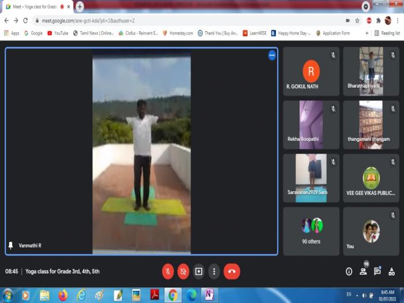Click the camera permission icon in address bar
Image resolution: width=404 pixels, height=303 pixels.
[x=347, y=21]
